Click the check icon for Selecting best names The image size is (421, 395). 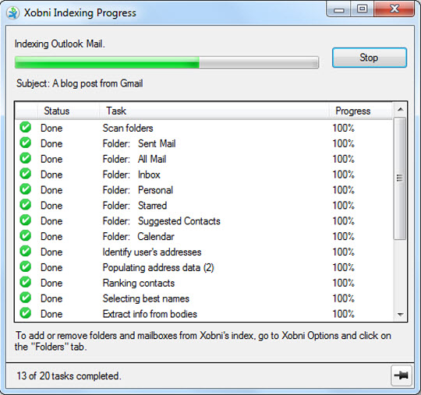coord(25,298)
